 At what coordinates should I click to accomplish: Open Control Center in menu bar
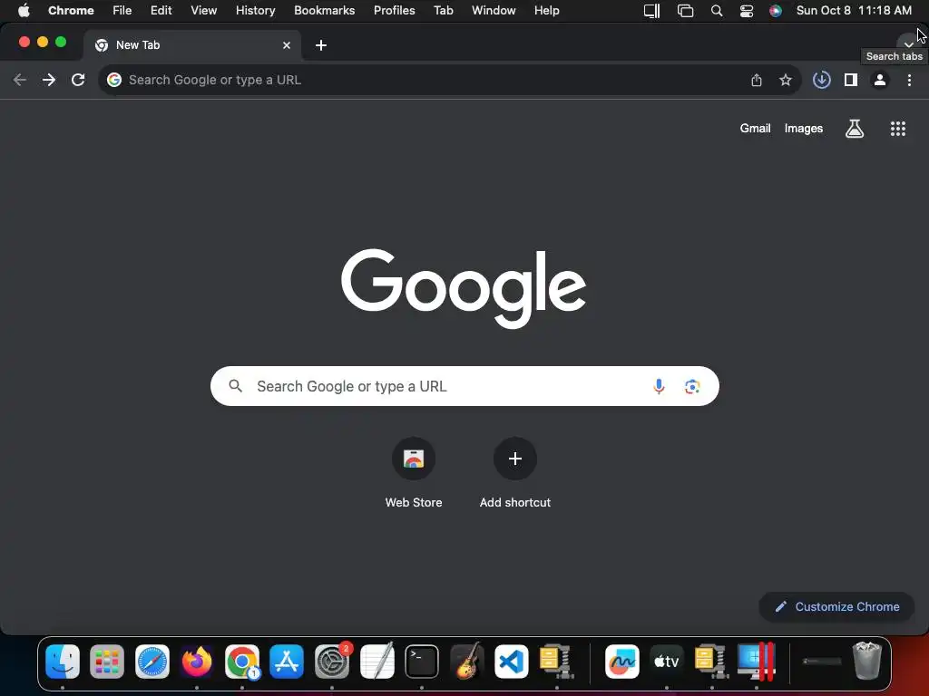[747, 11]
